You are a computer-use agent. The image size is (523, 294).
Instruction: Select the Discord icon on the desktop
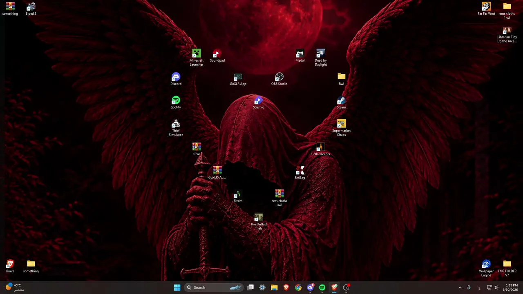[176, 79]
